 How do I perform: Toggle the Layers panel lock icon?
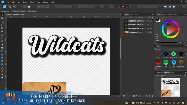pyautogui.click(x=152, y=17)
